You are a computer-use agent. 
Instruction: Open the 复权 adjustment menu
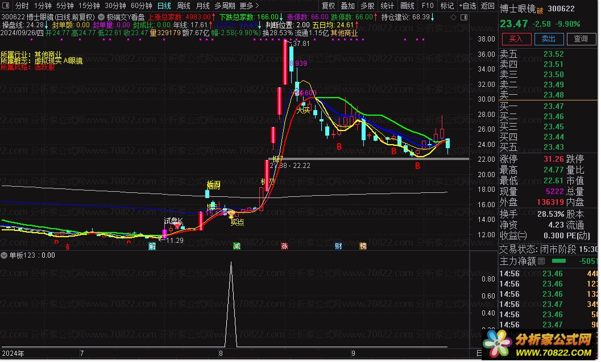tap(329, 6)
